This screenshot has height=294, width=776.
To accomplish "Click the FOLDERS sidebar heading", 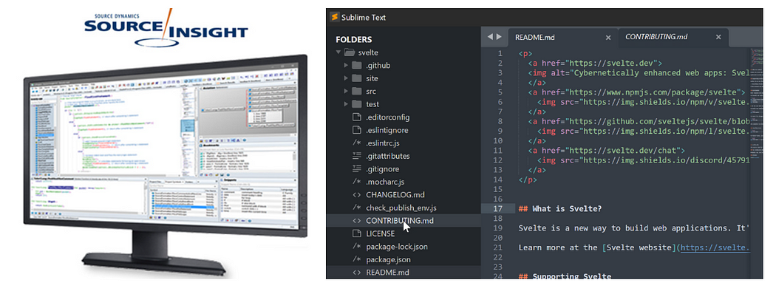I will tap(354, 40).
